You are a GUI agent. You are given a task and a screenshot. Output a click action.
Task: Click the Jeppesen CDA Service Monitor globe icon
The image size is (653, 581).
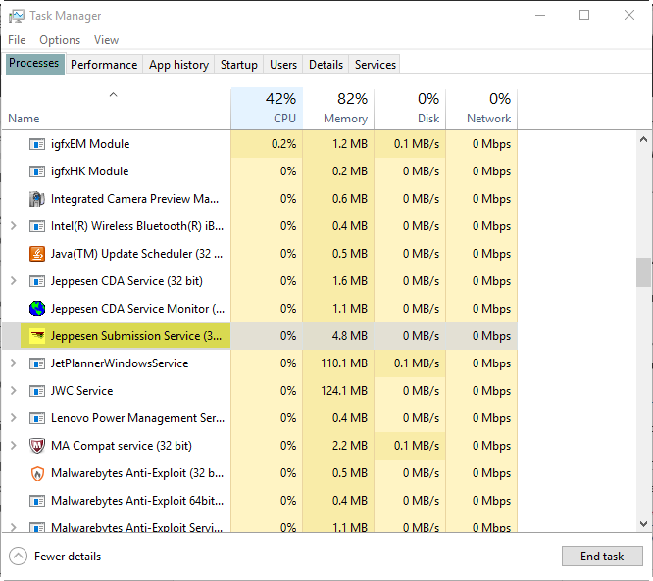point(37,309)
